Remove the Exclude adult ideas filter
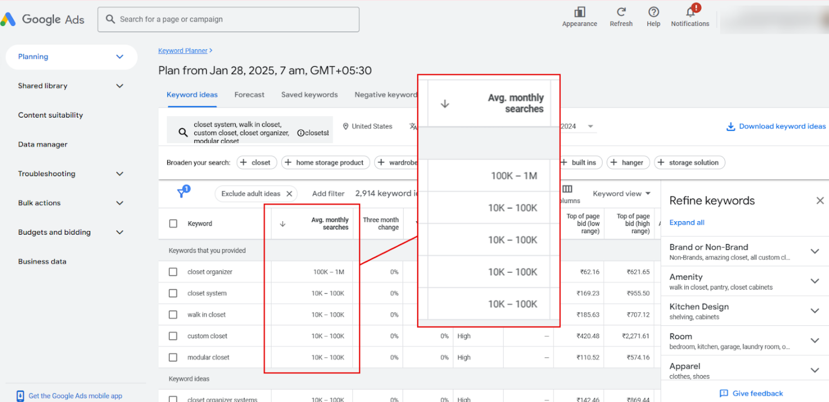829x402 pixels. (x=289, y=194)
